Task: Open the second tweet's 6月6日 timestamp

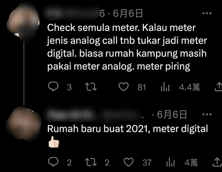Action: [x=172, y=114]
